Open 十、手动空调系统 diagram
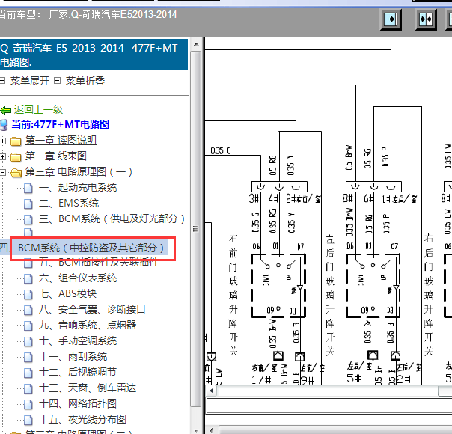 coord(78,341)
